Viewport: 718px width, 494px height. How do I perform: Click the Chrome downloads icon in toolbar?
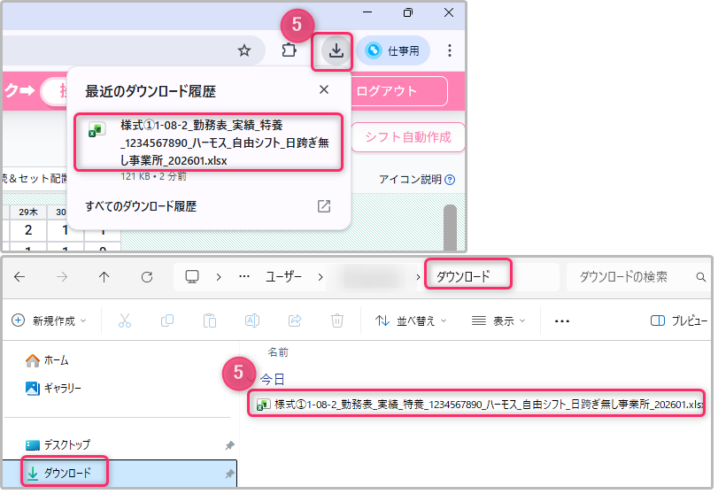pyautogui.click(x=336, y=50)
